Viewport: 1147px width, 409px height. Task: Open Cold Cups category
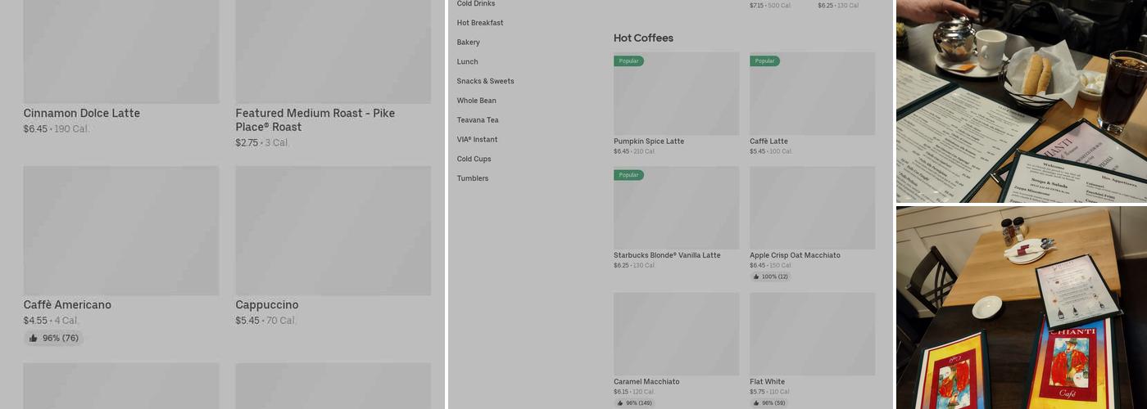pos(474,160)
